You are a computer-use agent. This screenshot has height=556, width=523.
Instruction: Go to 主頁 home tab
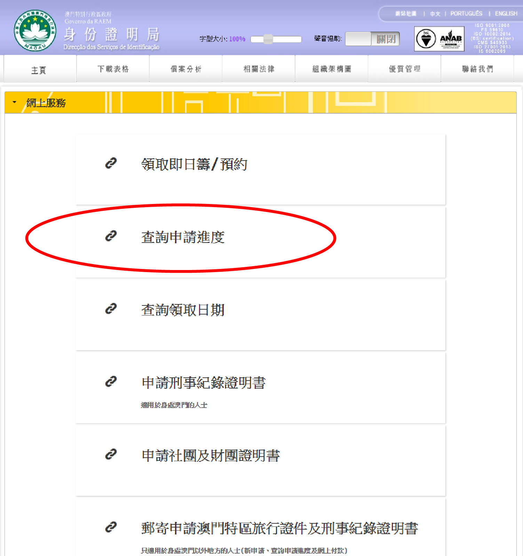pos(39,70)
